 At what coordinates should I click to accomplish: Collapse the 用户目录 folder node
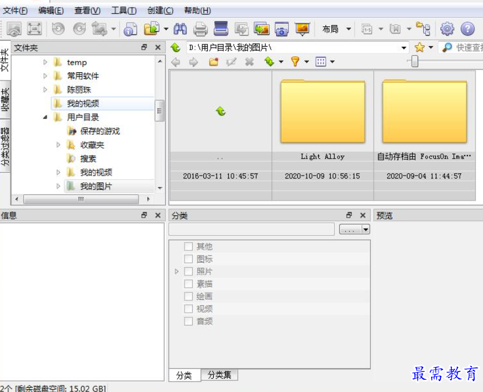click(46, 117)
